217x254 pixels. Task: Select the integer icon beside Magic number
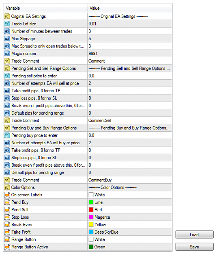(x=7, y=54)
